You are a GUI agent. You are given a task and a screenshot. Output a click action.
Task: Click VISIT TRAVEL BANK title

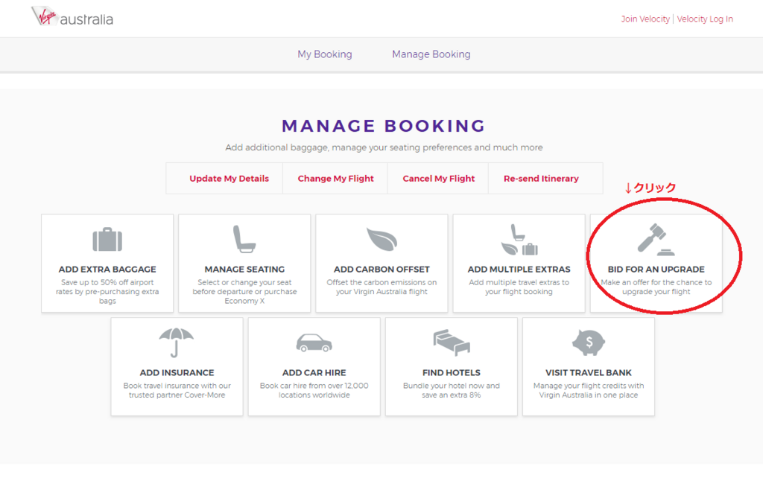tap(589, 372)
